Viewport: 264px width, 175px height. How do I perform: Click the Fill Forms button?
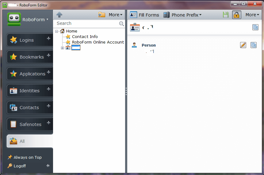(145, 15)
